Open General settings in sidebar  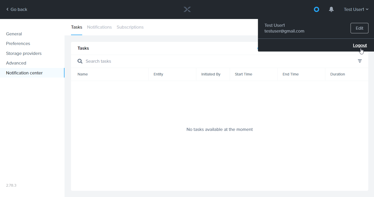click(14, 34)
